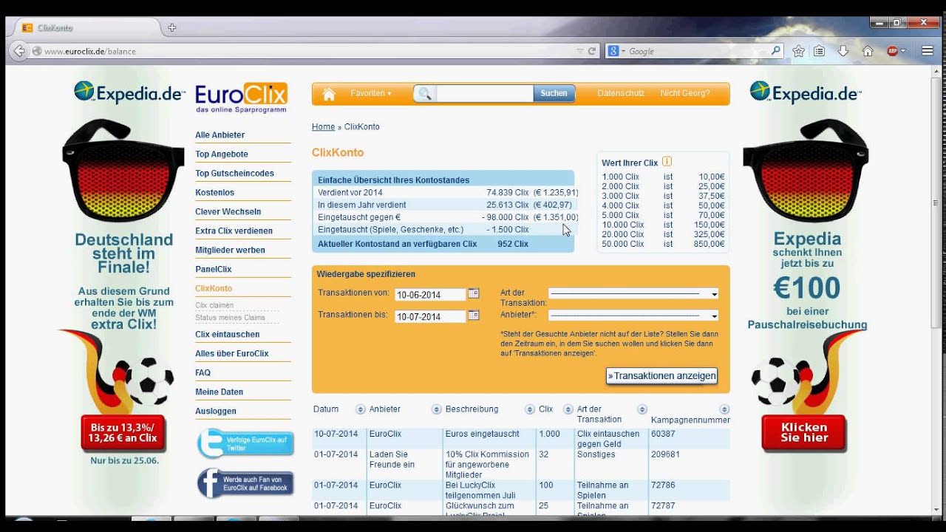Click the Nicht Georg? link

coord(685,94)
